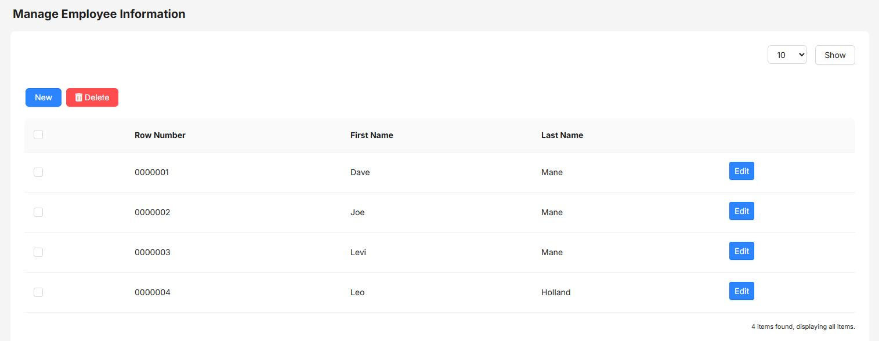Click the Row Number column header
Screen dimensions: 879x341
(x=160, y=135)
